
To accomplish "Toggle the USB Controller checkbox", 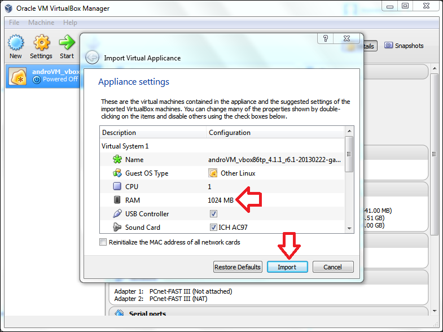I will tap(213, 213).
